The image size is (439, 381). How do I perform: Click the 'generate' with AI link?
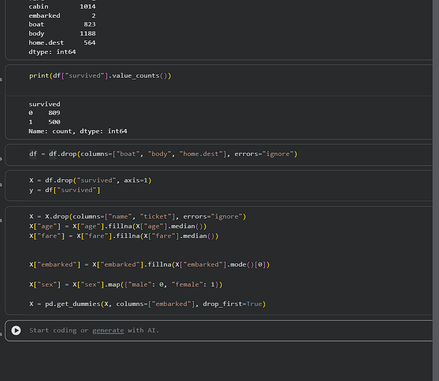click(x=108, y=330)
